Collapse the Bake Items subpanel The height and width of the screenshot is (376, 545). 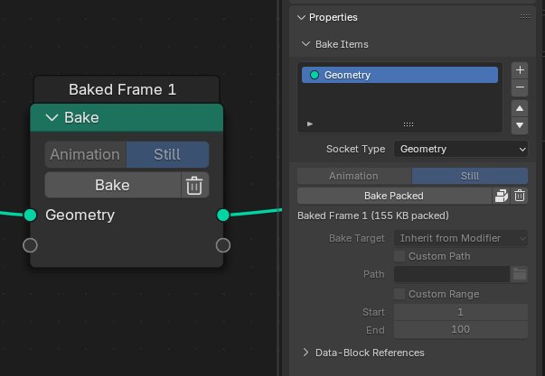[x=305, y=44]
